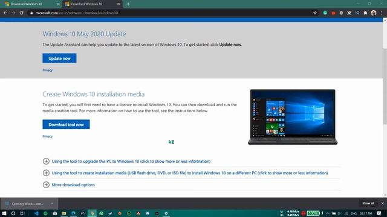Launch Visual Studio Code from taskbar

(x=36, y=213)
